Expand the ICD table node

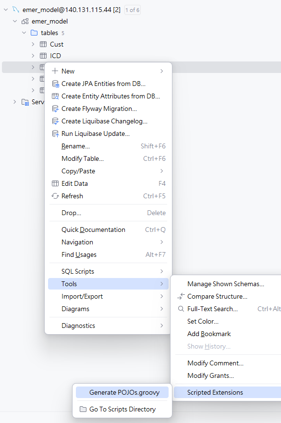point(33,56)
